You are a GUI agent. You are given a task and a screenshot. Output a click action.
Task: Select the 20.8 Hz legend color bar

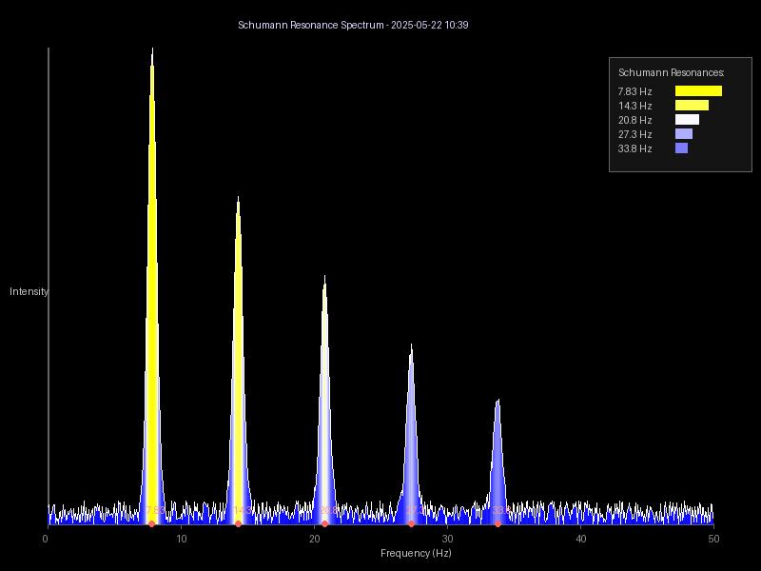pos(687,120)
